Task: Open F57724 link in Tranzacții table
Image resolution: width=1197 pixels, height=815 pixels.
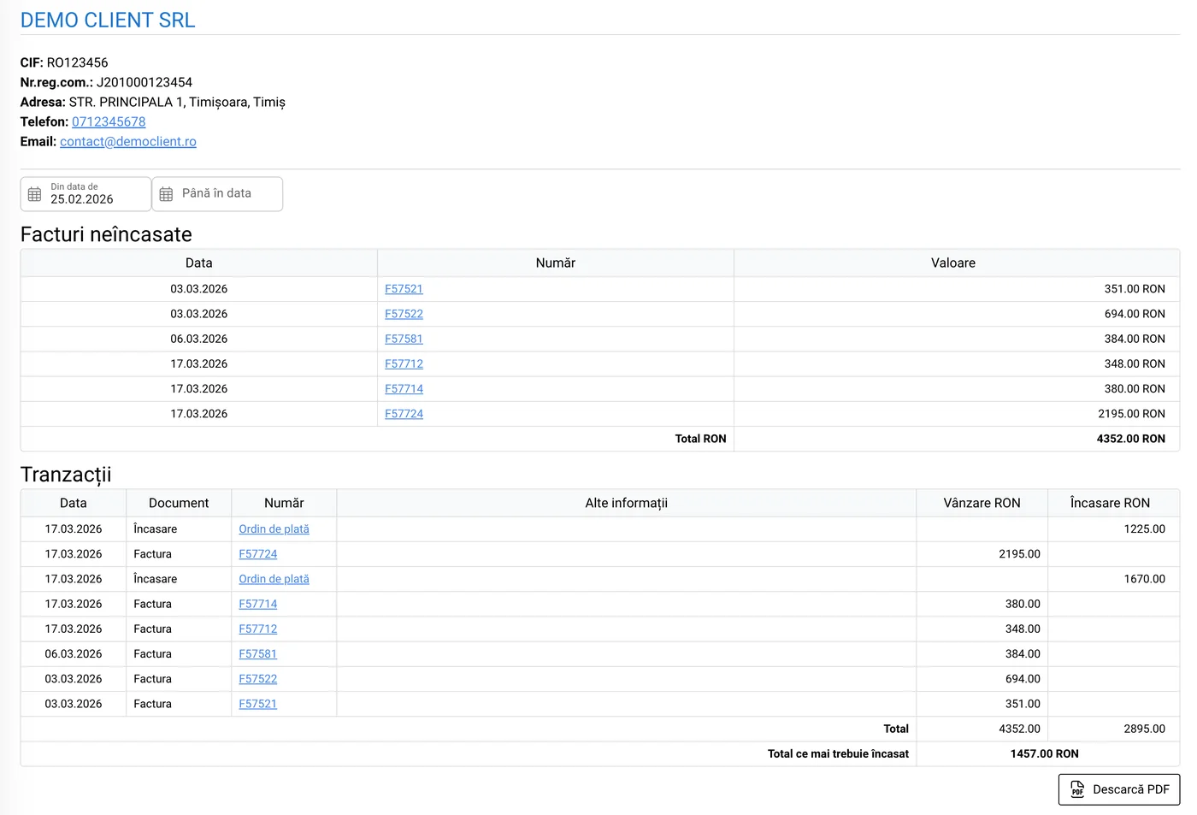Action: tap(257, 554)
